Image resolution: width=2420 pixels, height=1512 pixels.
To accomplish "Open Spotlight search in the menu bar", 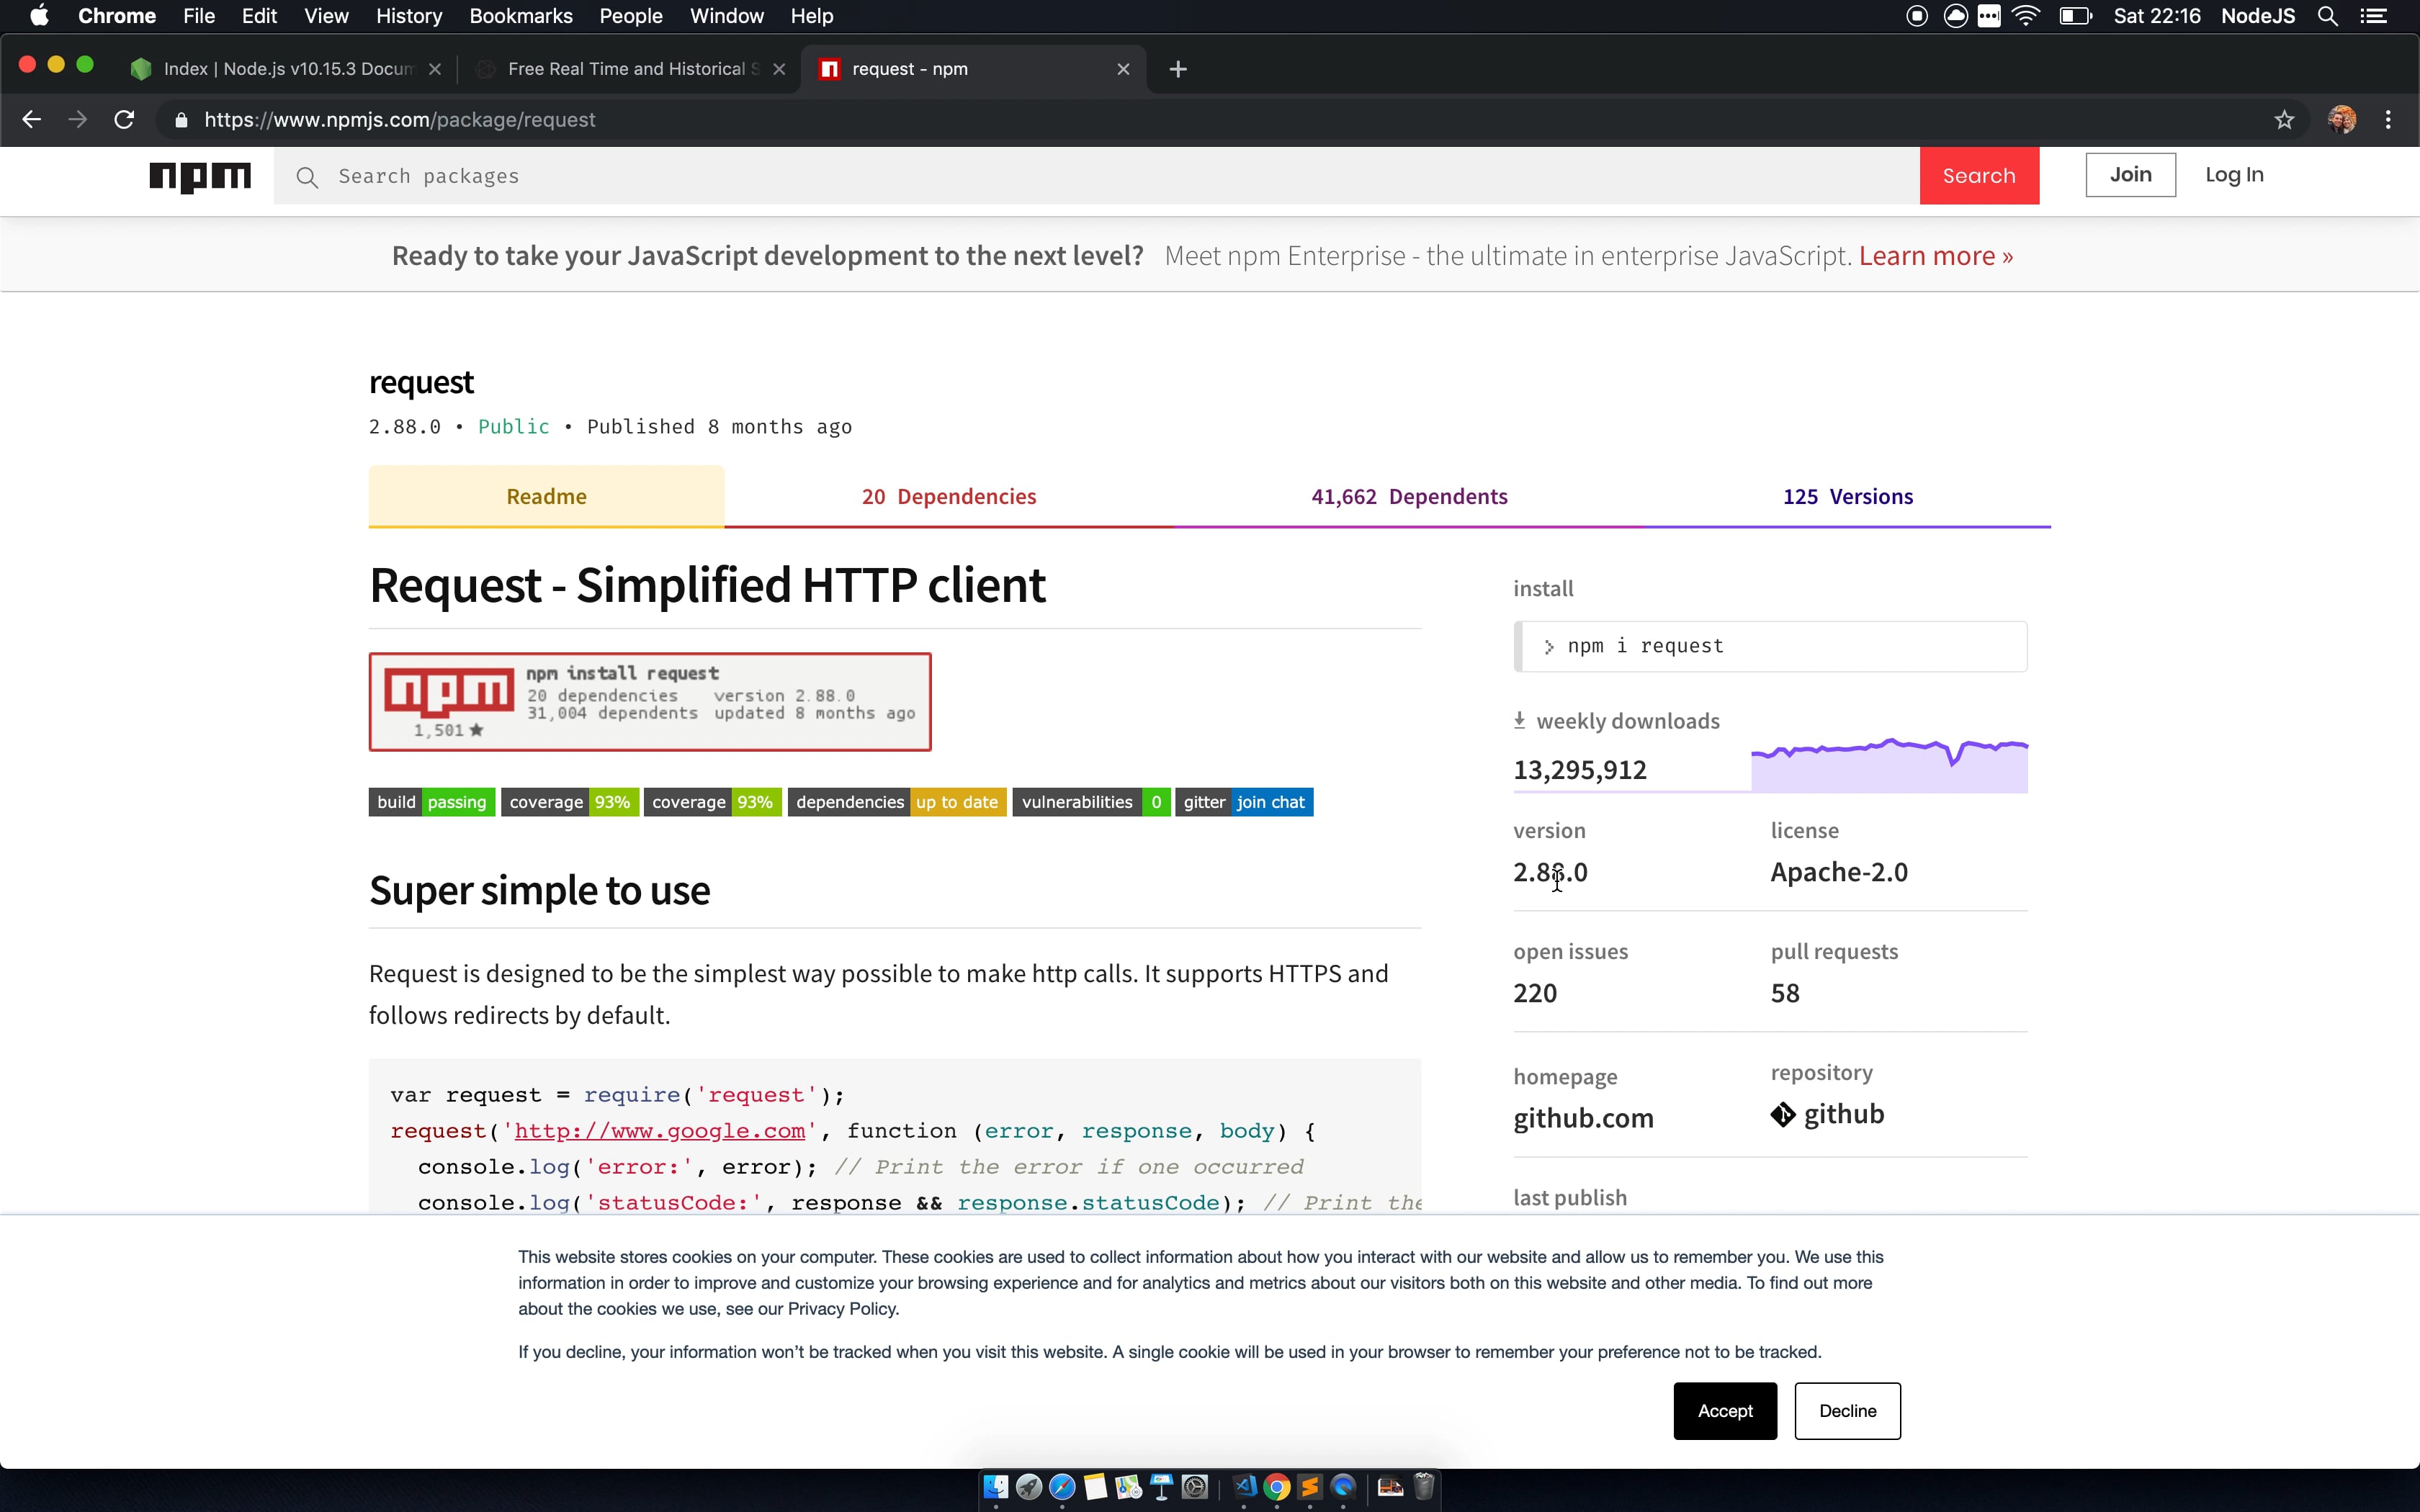I will (2328, 16).
